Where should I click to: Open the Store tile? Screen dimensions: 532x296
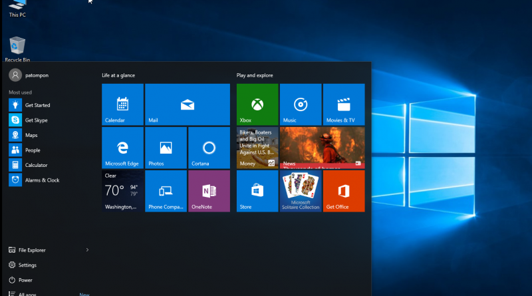[x=257, y=191]
